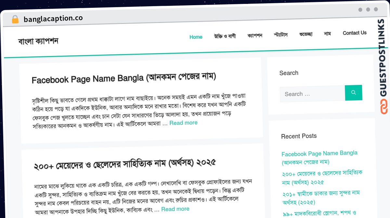This screenshot has height=218, width=390.
Task: Open the শুভেচ্ছা menu item
Action: pos(306,34)
